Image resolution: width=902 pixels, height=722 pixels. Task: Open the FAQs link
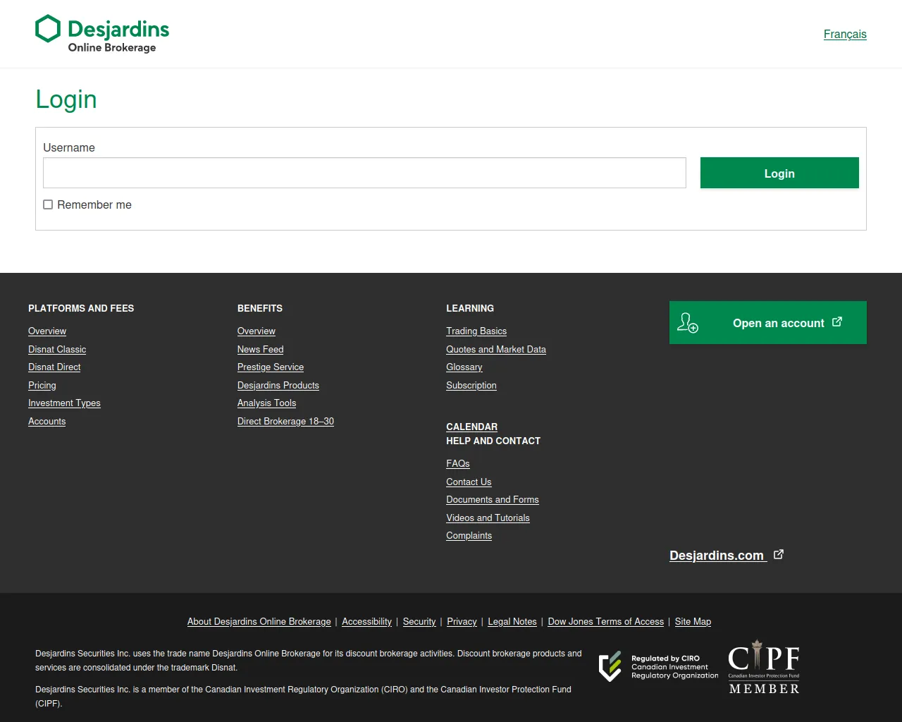click(x=458, y=463)
